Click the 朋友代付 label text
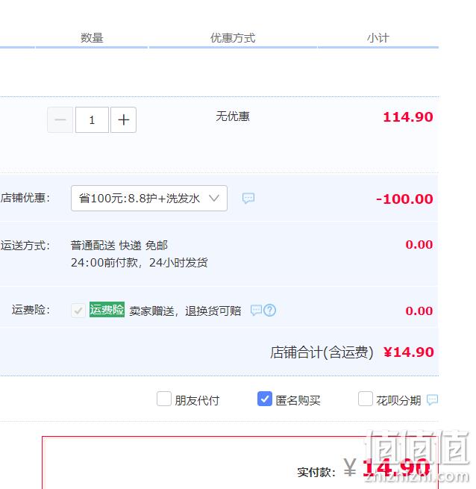476x489 pixels. click(x=197, y=400)
